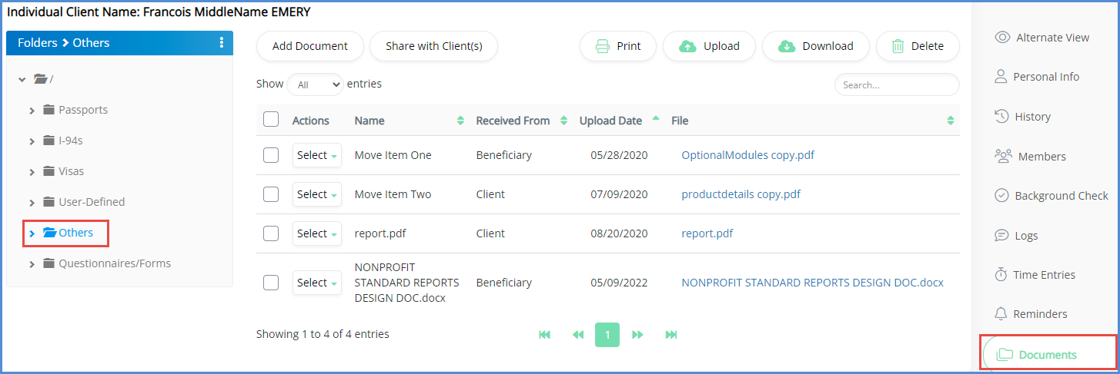Open the Personal Info section
Image resolution: width=1120 pixels, height=374 pixels.
click(x=1045, y=77)
